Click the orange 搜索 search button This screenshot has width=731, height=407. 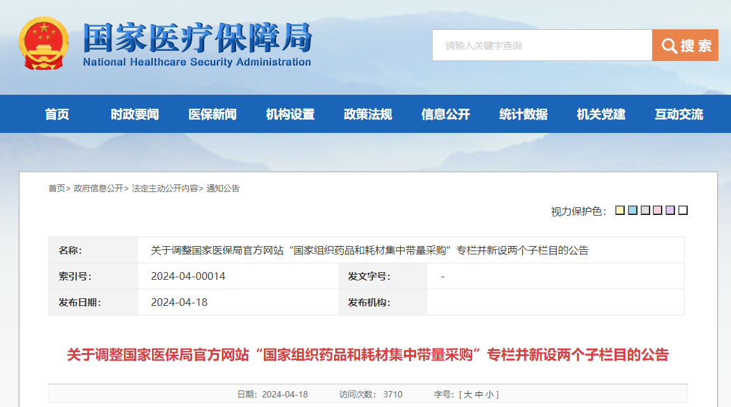pyautogui.click(x=685, y=45)
